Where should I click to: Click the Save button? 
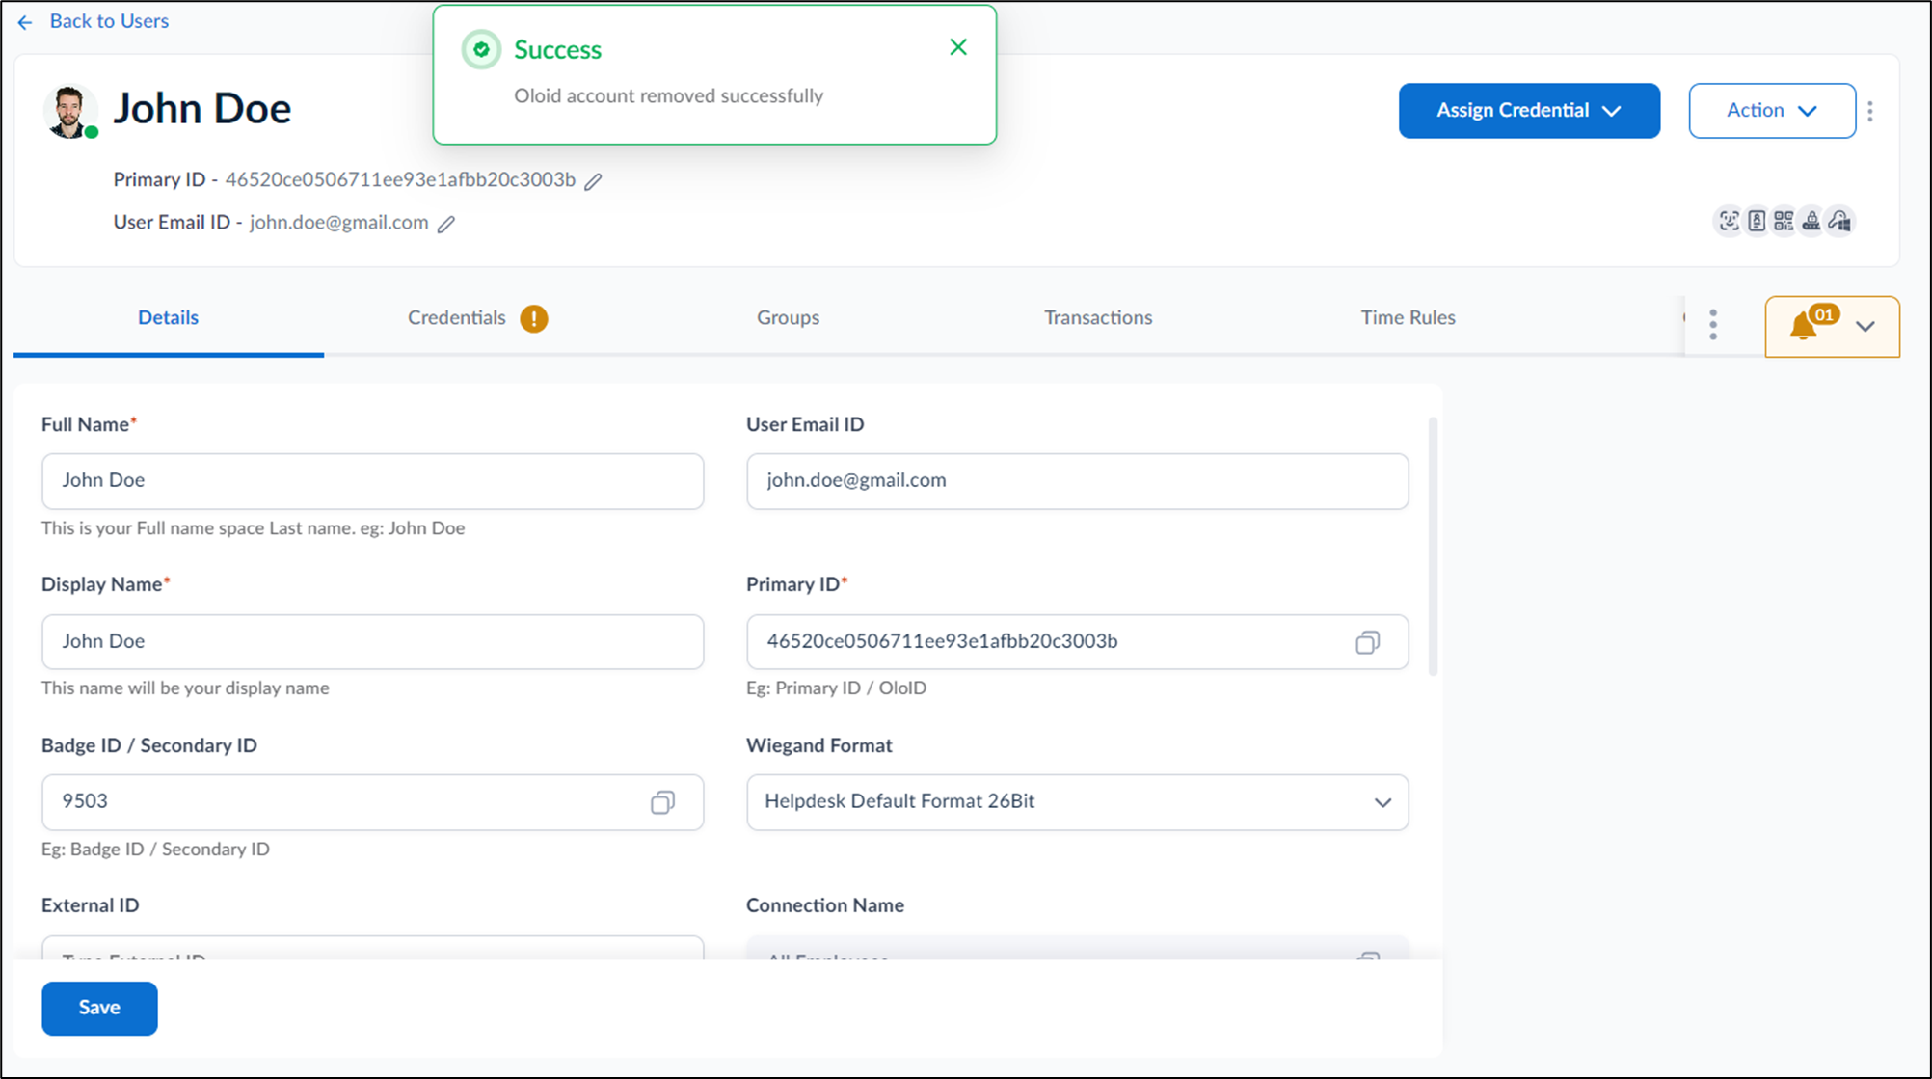99,1008
